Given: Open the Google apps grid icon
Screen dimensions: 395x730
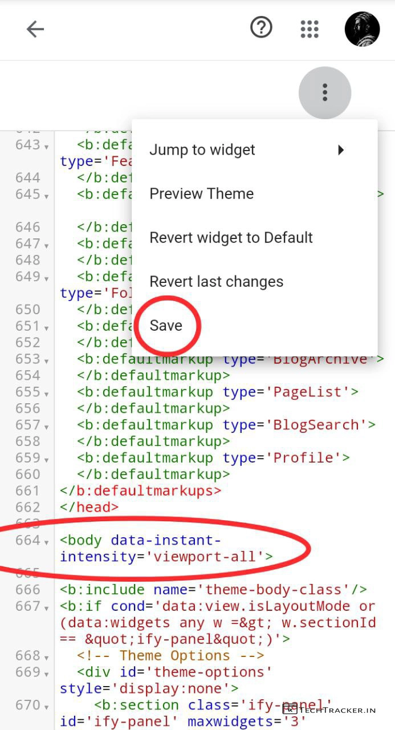Looking at the screenshot, I should 309,29.
